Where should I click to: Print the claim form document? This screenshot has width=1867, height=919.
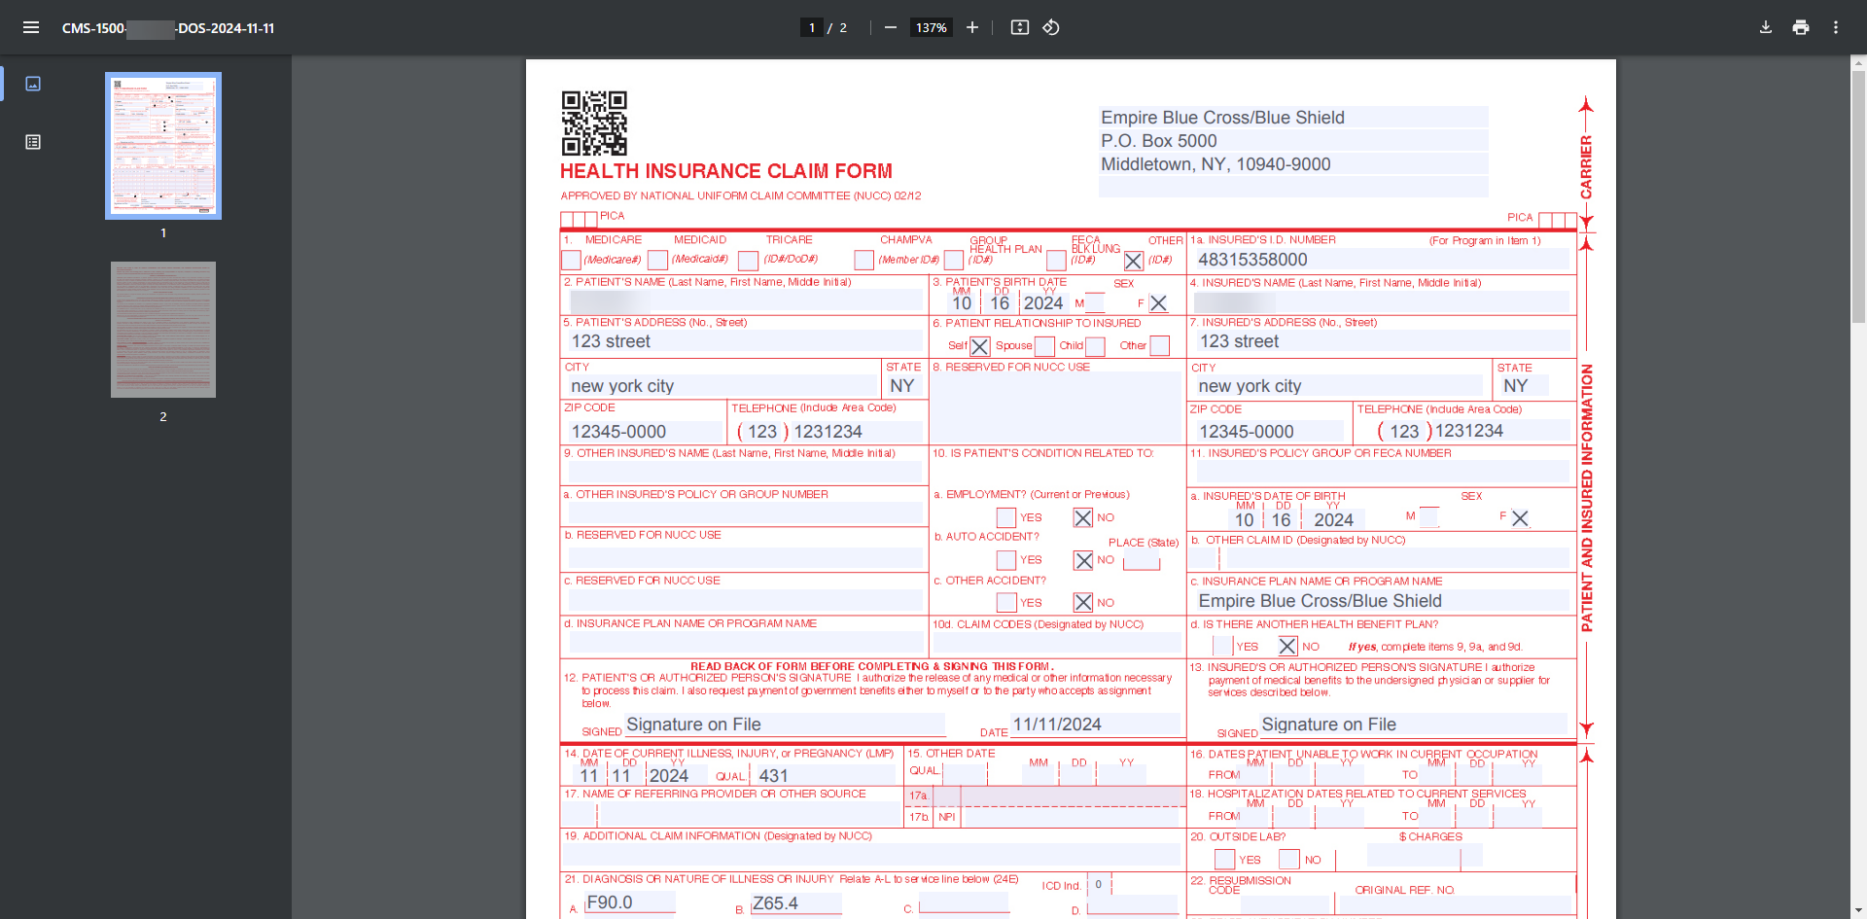tap(1800, 27)
